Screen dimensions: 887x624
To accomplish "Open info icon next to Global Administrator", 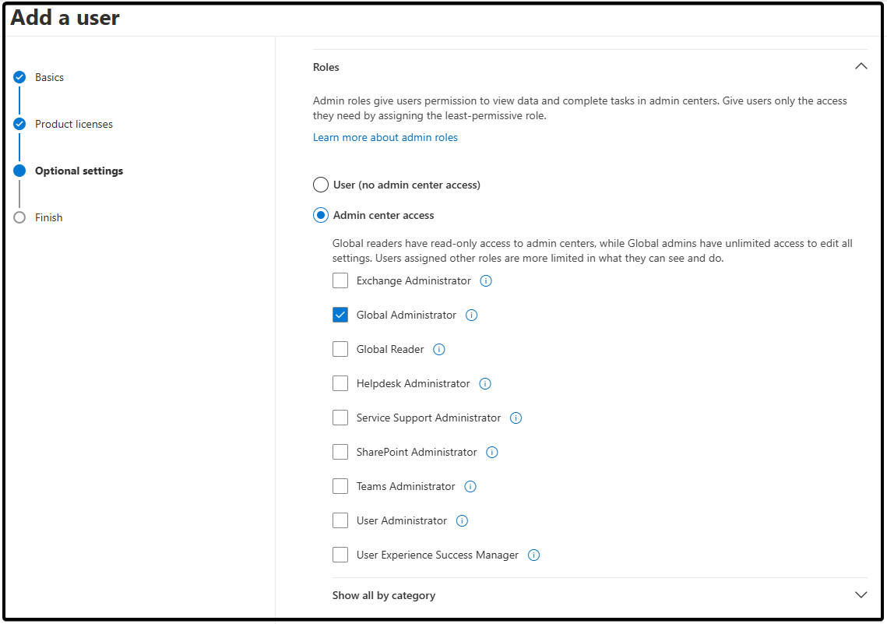I will pyautogui.click(x=471, y=315).
